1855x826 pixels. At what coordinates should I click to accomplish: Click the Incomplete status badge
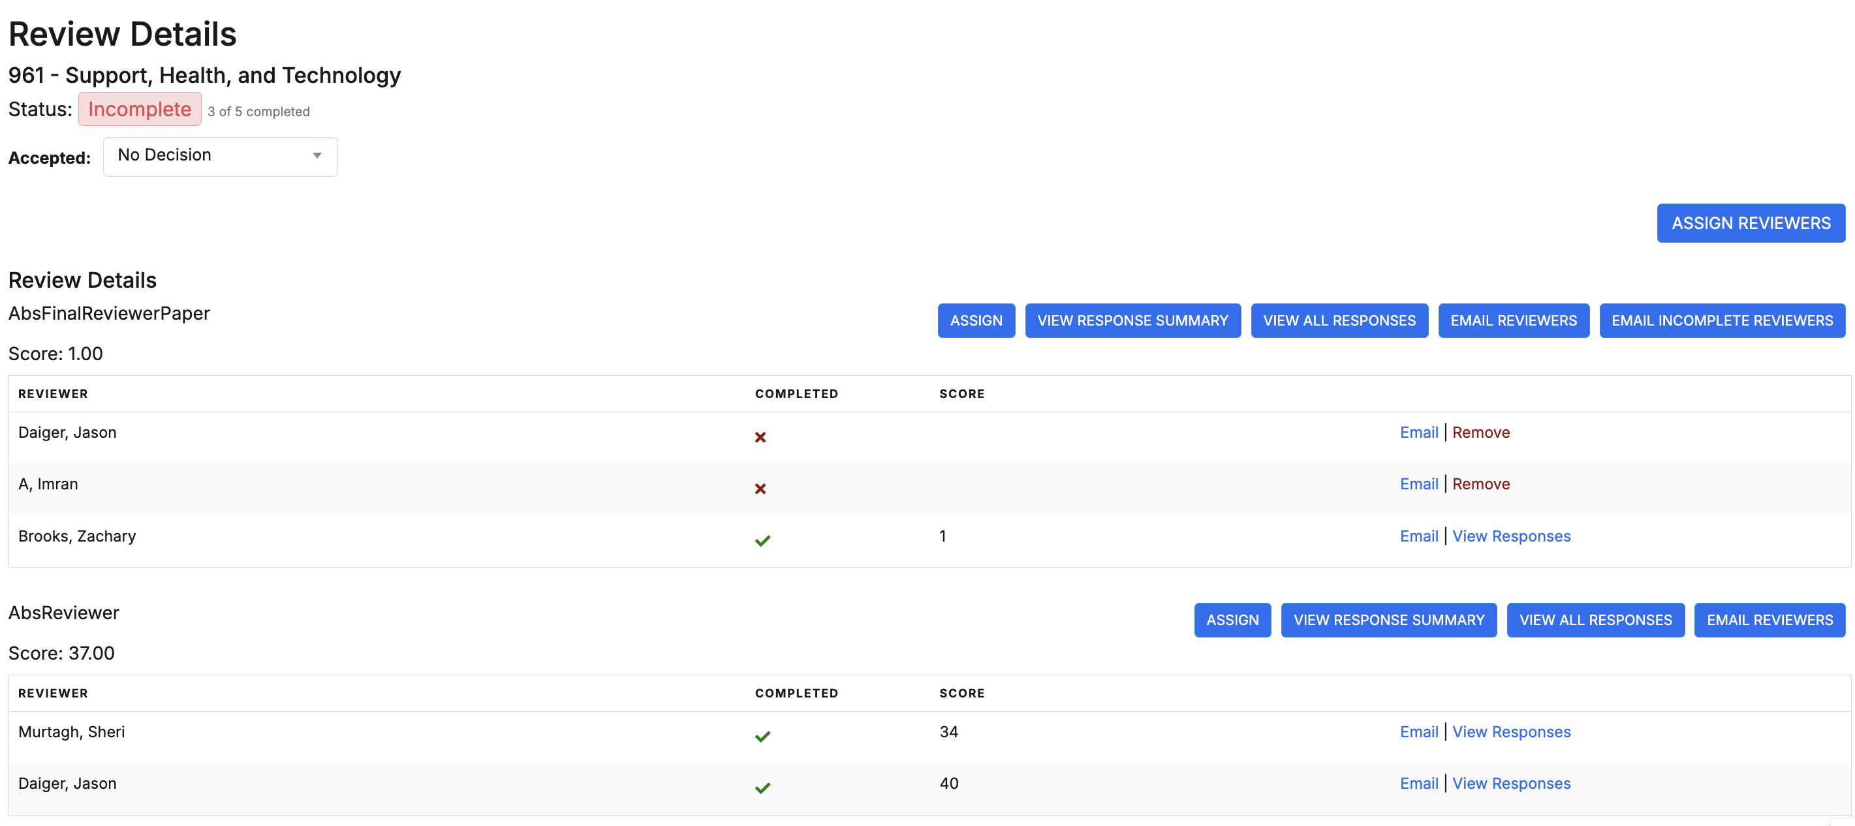[140, 110]
